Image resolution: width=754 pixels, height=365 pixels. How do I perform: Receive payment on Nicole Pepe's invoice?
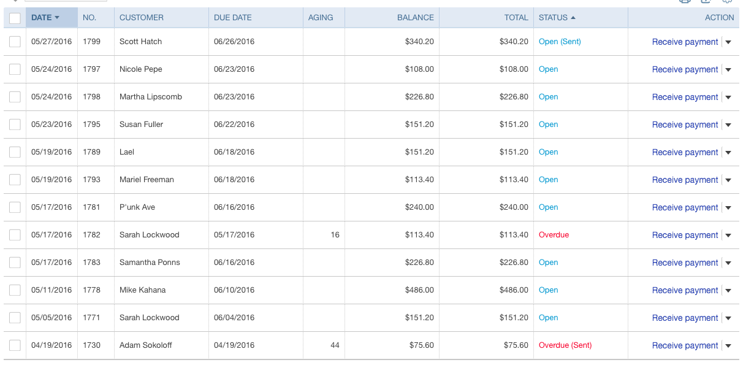point(685,69)
